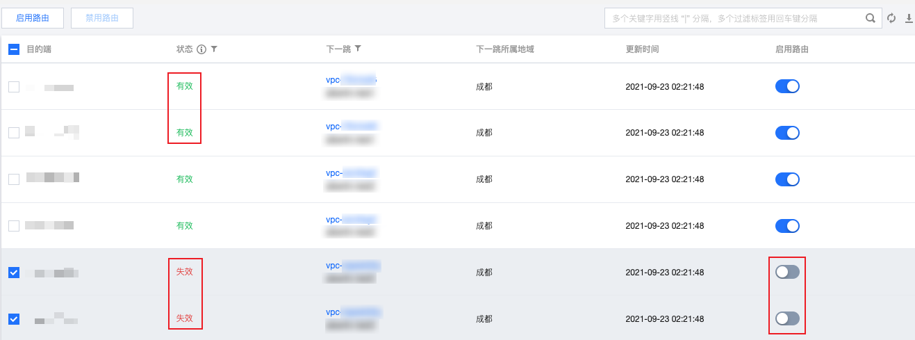Enable the last row's route switch

[787, 318]
